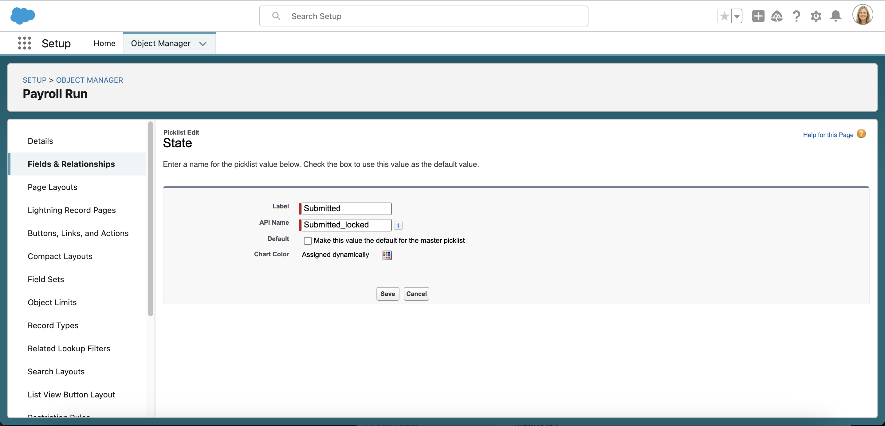
Task: Click the info icon beside API Name
Action: (398, 225)
